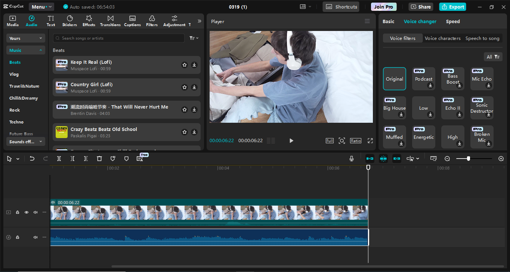The width and height of the screenshot is (510, 272).
Task: Click the Split tool in timeline toolbar
Action: point(59,159)
